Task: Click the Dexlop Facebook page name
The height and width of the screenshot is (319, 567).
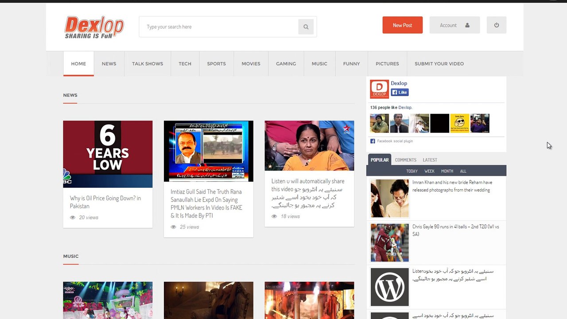Action: tap(399, 83)
